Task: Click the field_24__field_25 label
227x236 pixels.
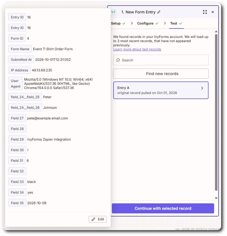Action: 25,97
